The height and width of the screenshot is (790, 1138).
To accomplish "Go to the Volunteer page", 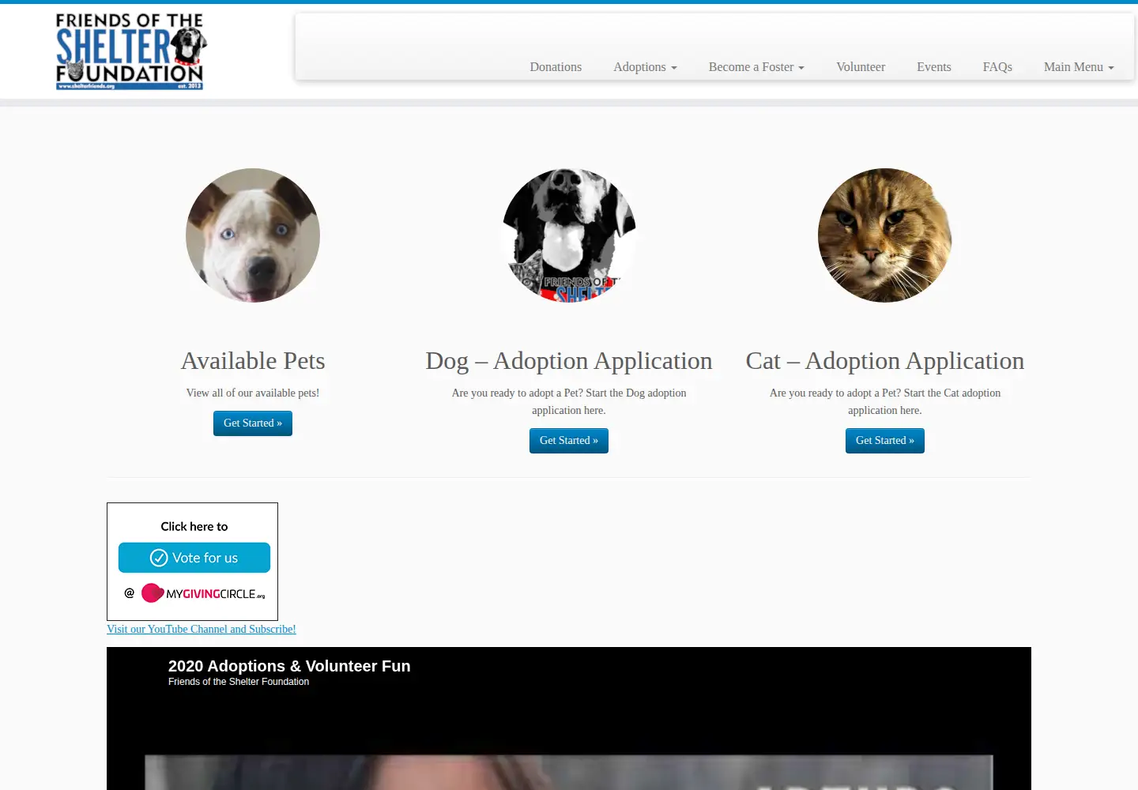I will (x=861, y=67).
